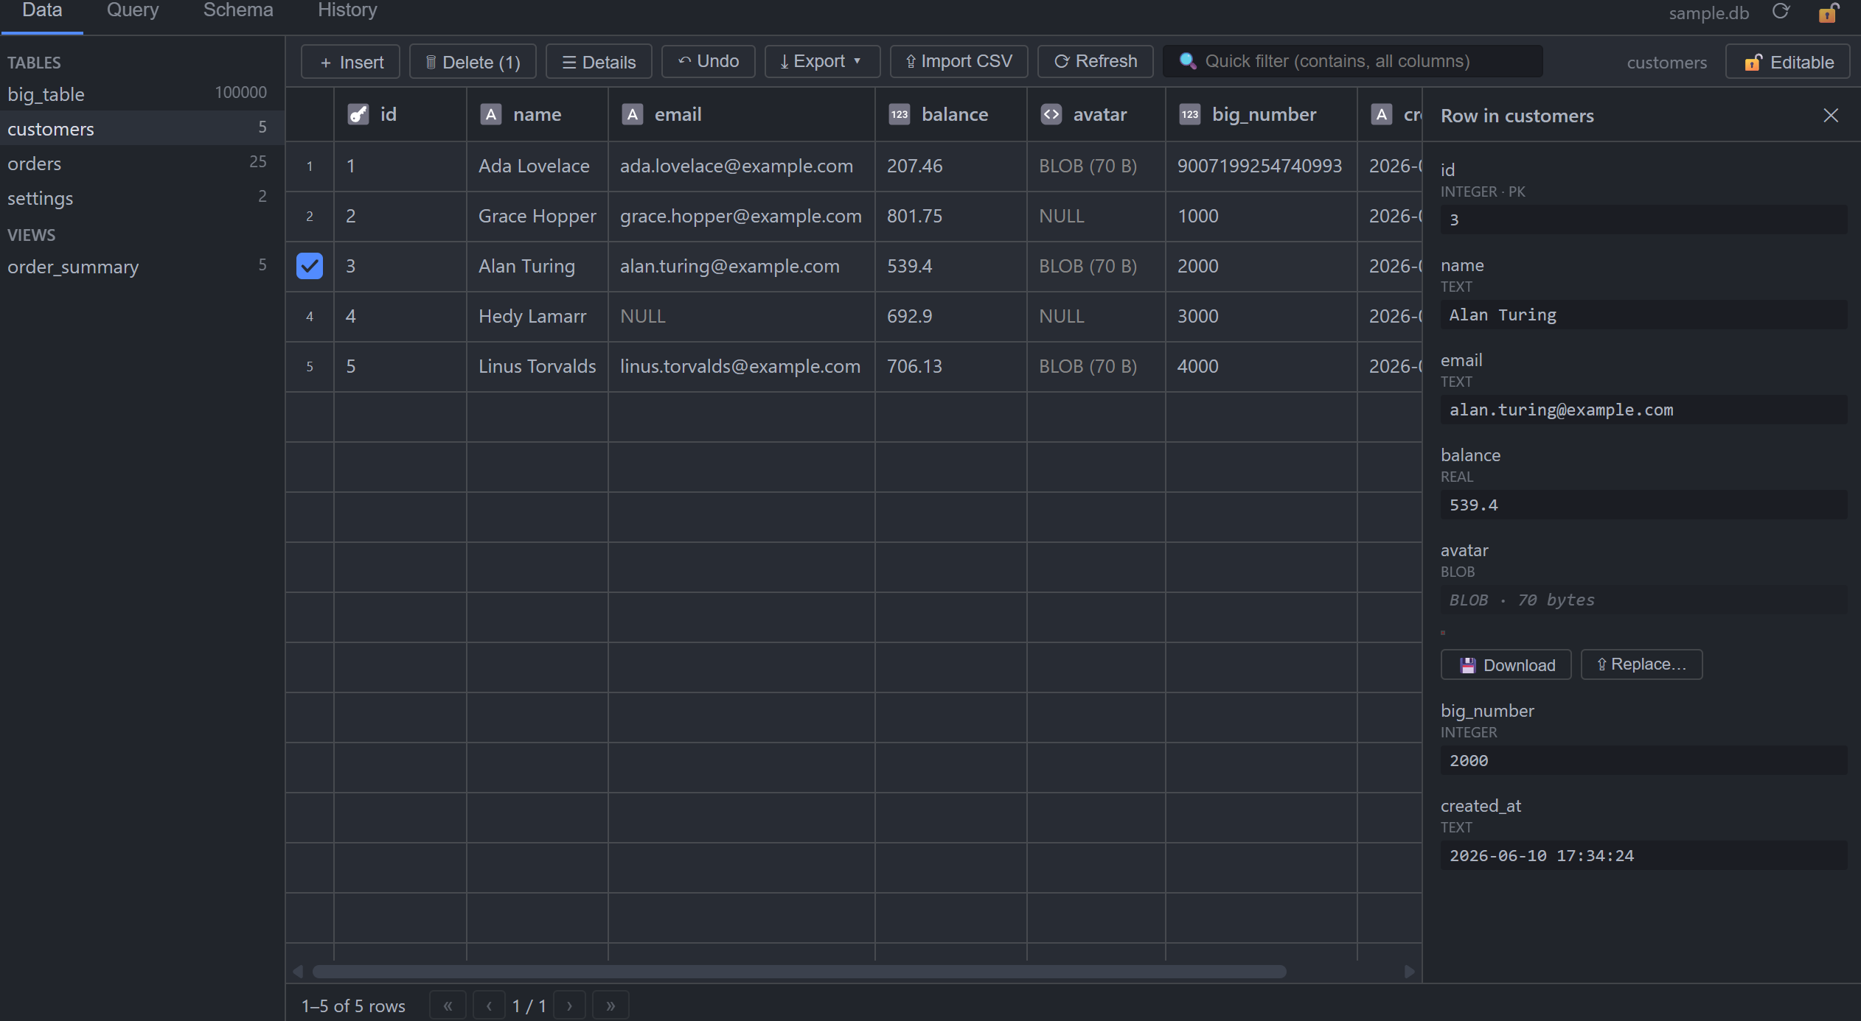1861x1021 pixels.
Task: Select row 4 via its row number
Action: click(x=310, y=317)
